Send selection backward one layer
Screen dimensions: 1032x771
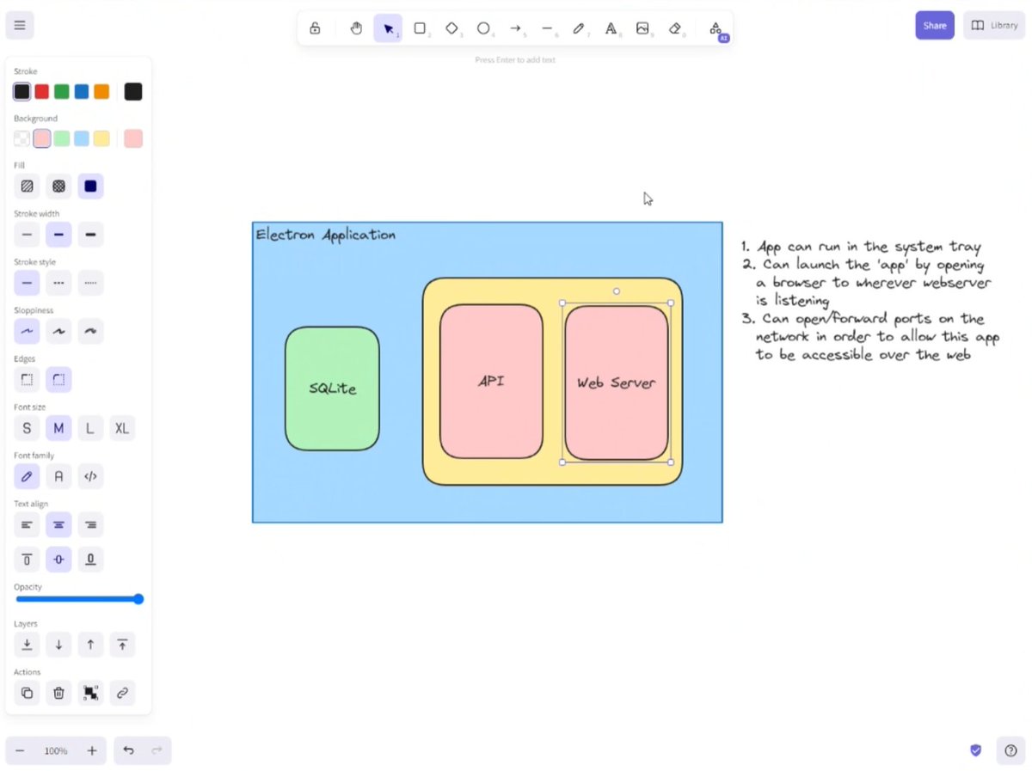coord(58,645)
